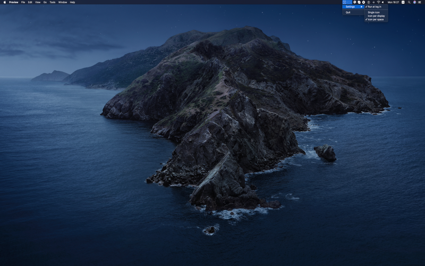Open the Edit menu
Screen dimensions: 425x266
pyautogui.click(x=30, y=2)
